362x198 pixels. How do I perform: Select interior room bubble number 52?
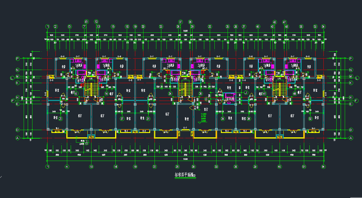click(310, 119)
